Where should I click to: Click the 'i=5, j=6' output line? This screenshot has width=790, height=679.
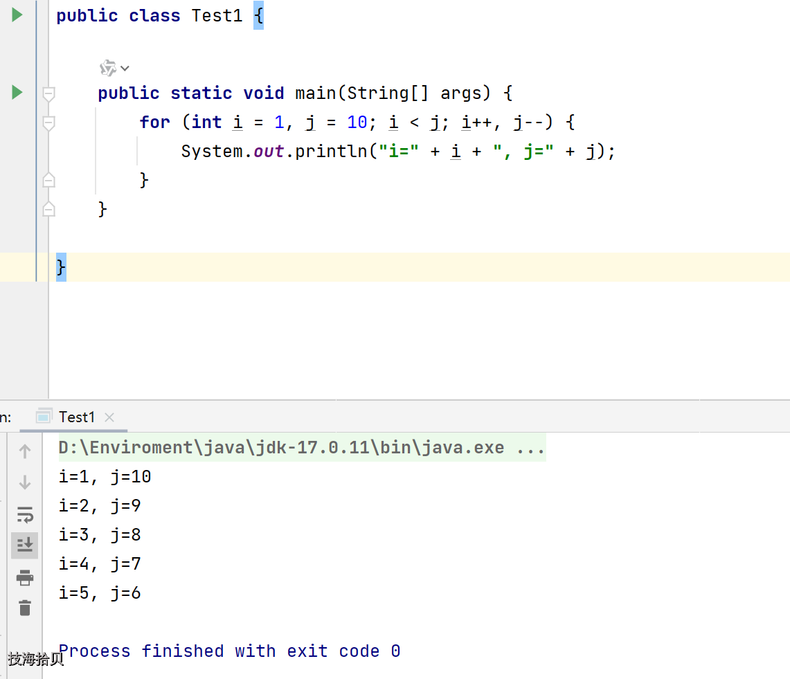(100, 593)
